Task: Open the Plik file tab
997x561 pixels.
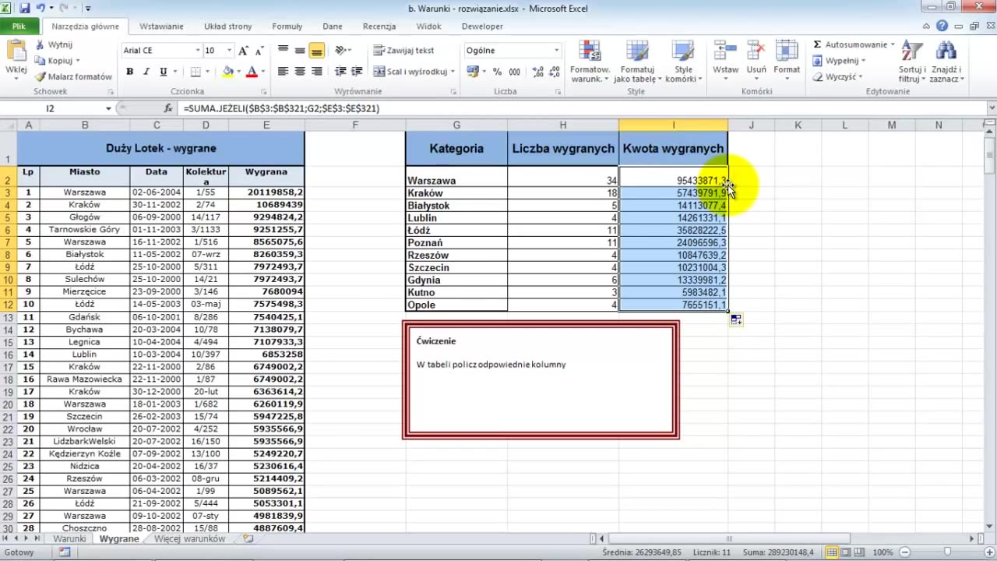Action: point(19,26)
